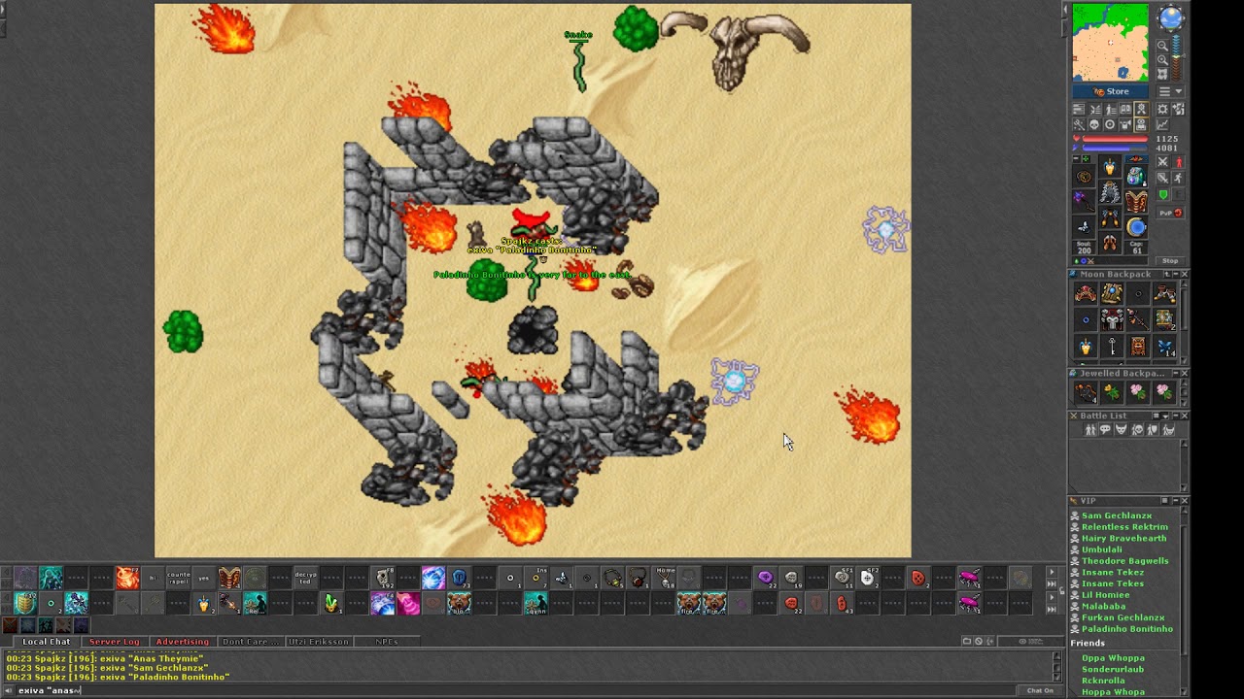Toggle the running chase mode figure
The image size is (1244, 699).
pos(1179,177)
